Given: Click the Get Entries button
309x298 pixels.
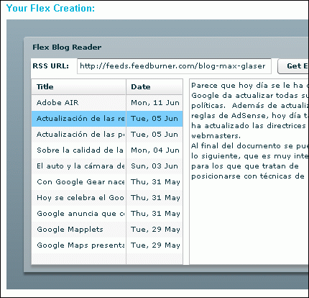Looking at the screenshot, I should (x=293, y=66).
